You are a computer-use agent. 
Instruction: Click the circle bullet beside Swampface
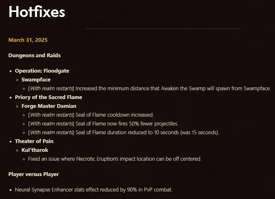[17, 80]
